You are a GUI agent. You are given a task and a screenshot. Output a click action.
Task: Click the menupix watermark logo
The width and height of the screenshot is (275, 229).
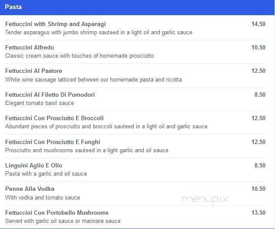click(x=205, y=200)
